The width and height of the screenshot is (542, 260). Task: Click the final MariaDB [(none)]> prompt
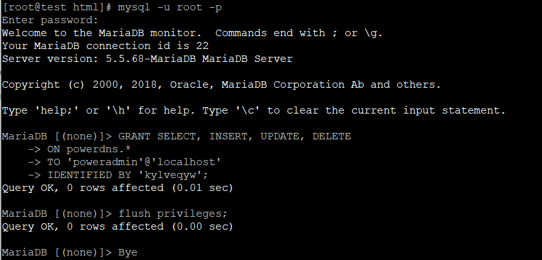coord(57,252)
